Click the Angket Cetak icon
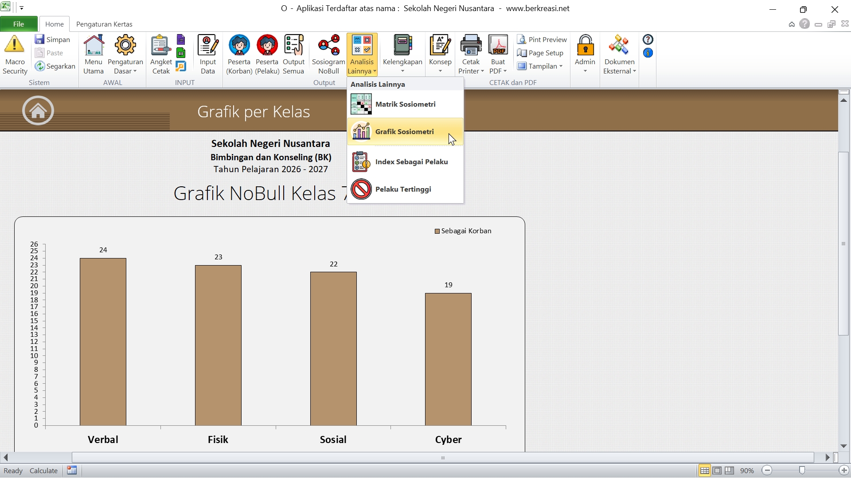Viewport: 851px width, 478px height. click(160, 46)
